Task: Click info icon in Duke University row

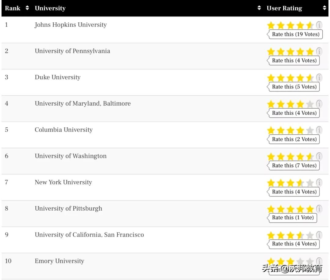Action: tap(319, 78)
